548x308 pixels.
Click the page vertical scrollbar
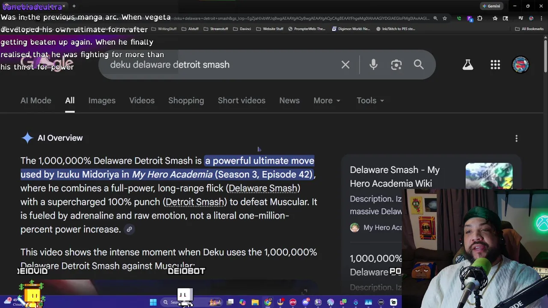[545, 56]
